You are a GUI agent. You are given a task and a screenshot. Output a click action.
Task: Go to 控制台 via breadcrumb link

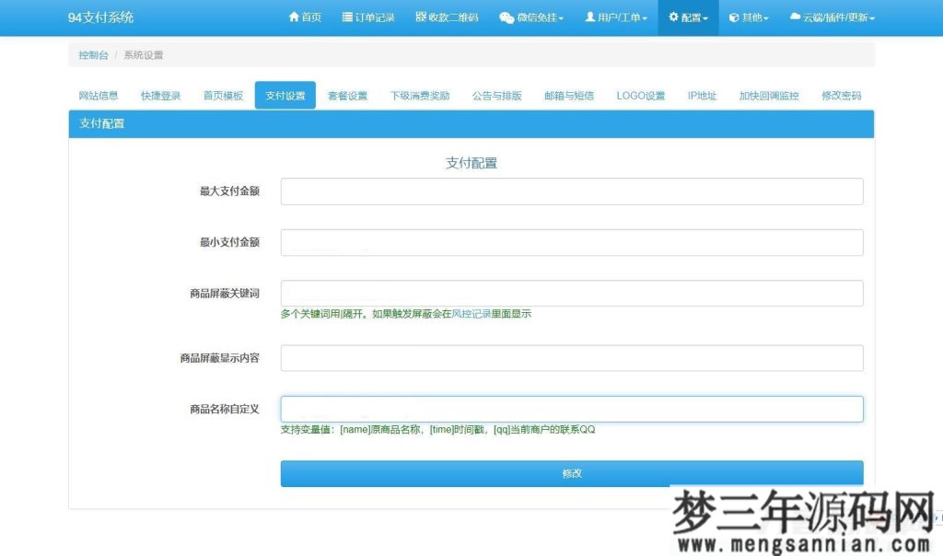pos(92,54)
